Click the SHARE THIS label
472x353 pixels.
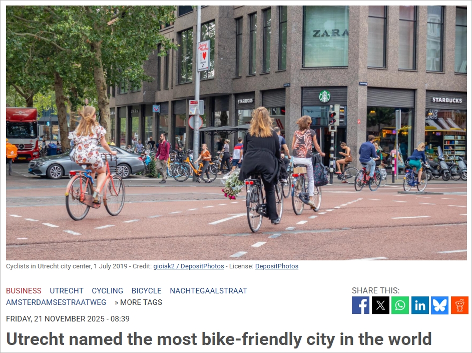376,290
